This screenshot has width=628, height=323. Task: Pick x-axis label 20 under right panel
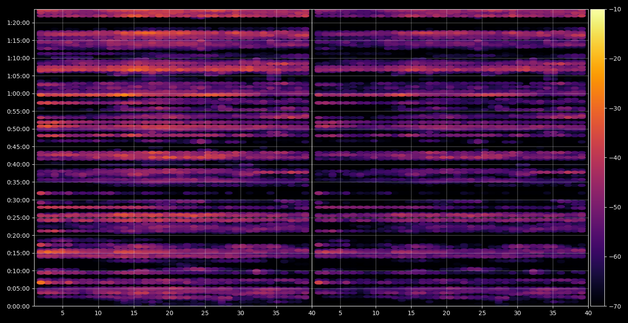[447, 313]
